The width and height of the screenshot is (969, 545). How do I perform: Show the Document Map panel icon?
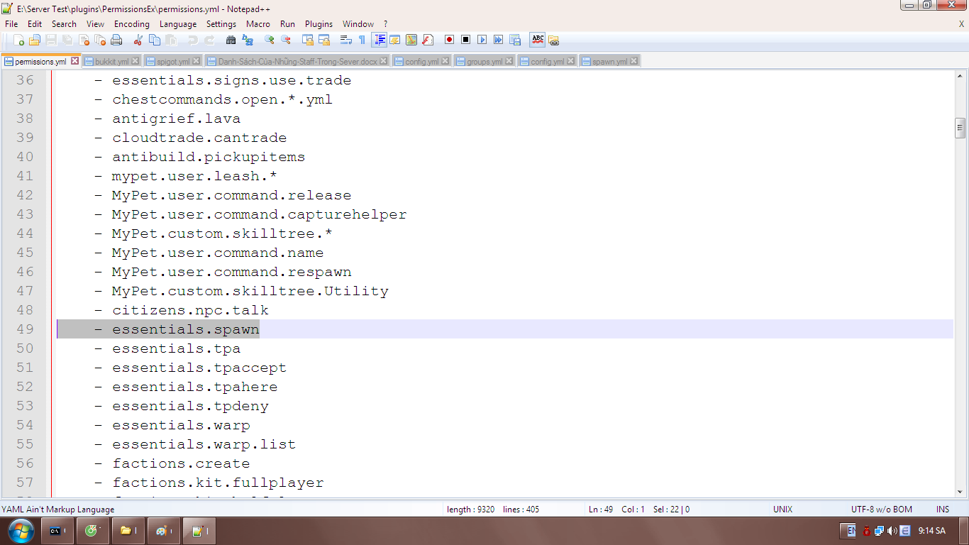click(411, 40)
